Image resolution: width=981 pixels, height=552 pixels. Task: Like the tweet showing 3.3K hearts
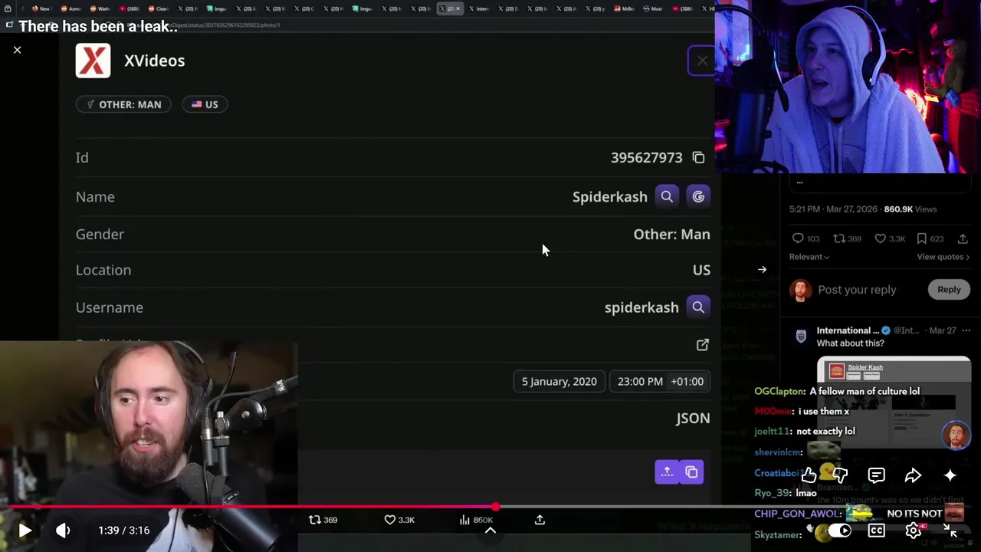point(889,238)
